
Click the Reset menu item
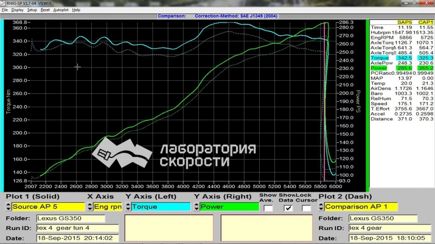point(45,10)
